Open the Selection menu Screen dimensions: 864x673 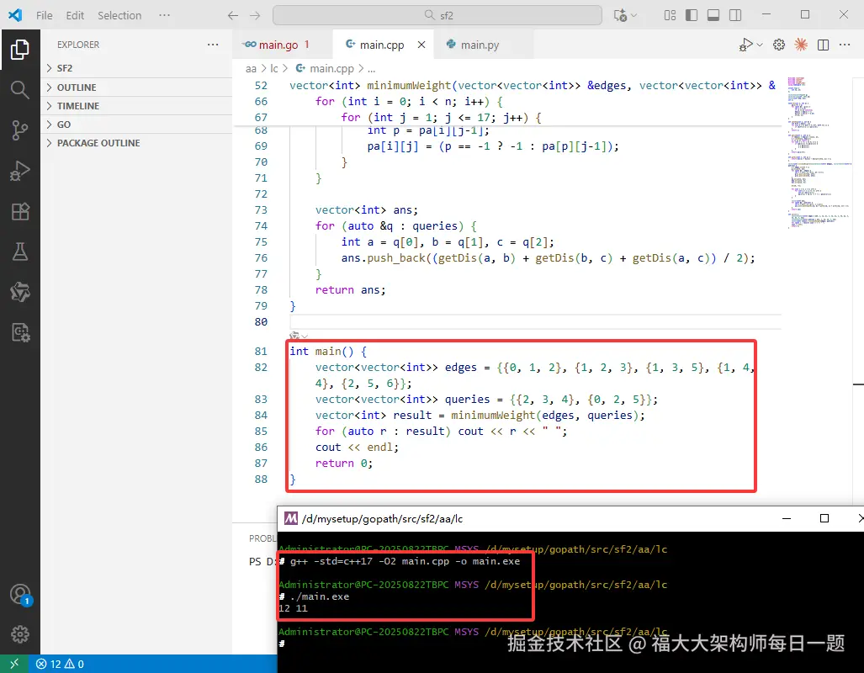pos(119,15)
